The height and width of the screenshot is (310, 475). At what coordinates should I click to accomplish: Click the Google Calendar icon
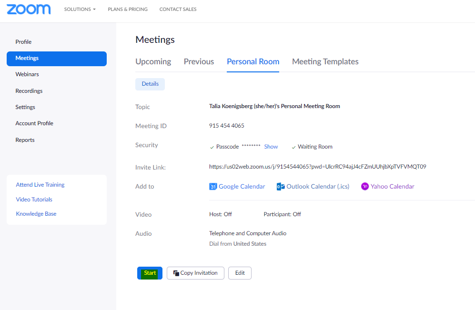point(213,187)
